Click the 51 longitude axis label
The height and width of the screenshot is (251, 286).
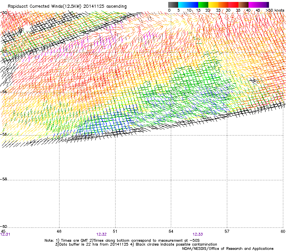coord(115,231)
